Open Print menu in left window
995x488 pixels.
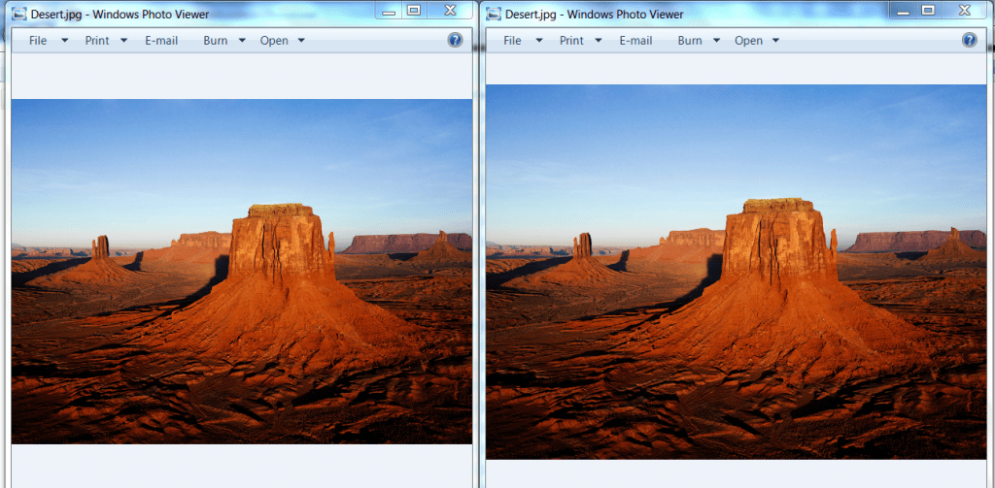(x=97, y=41)
